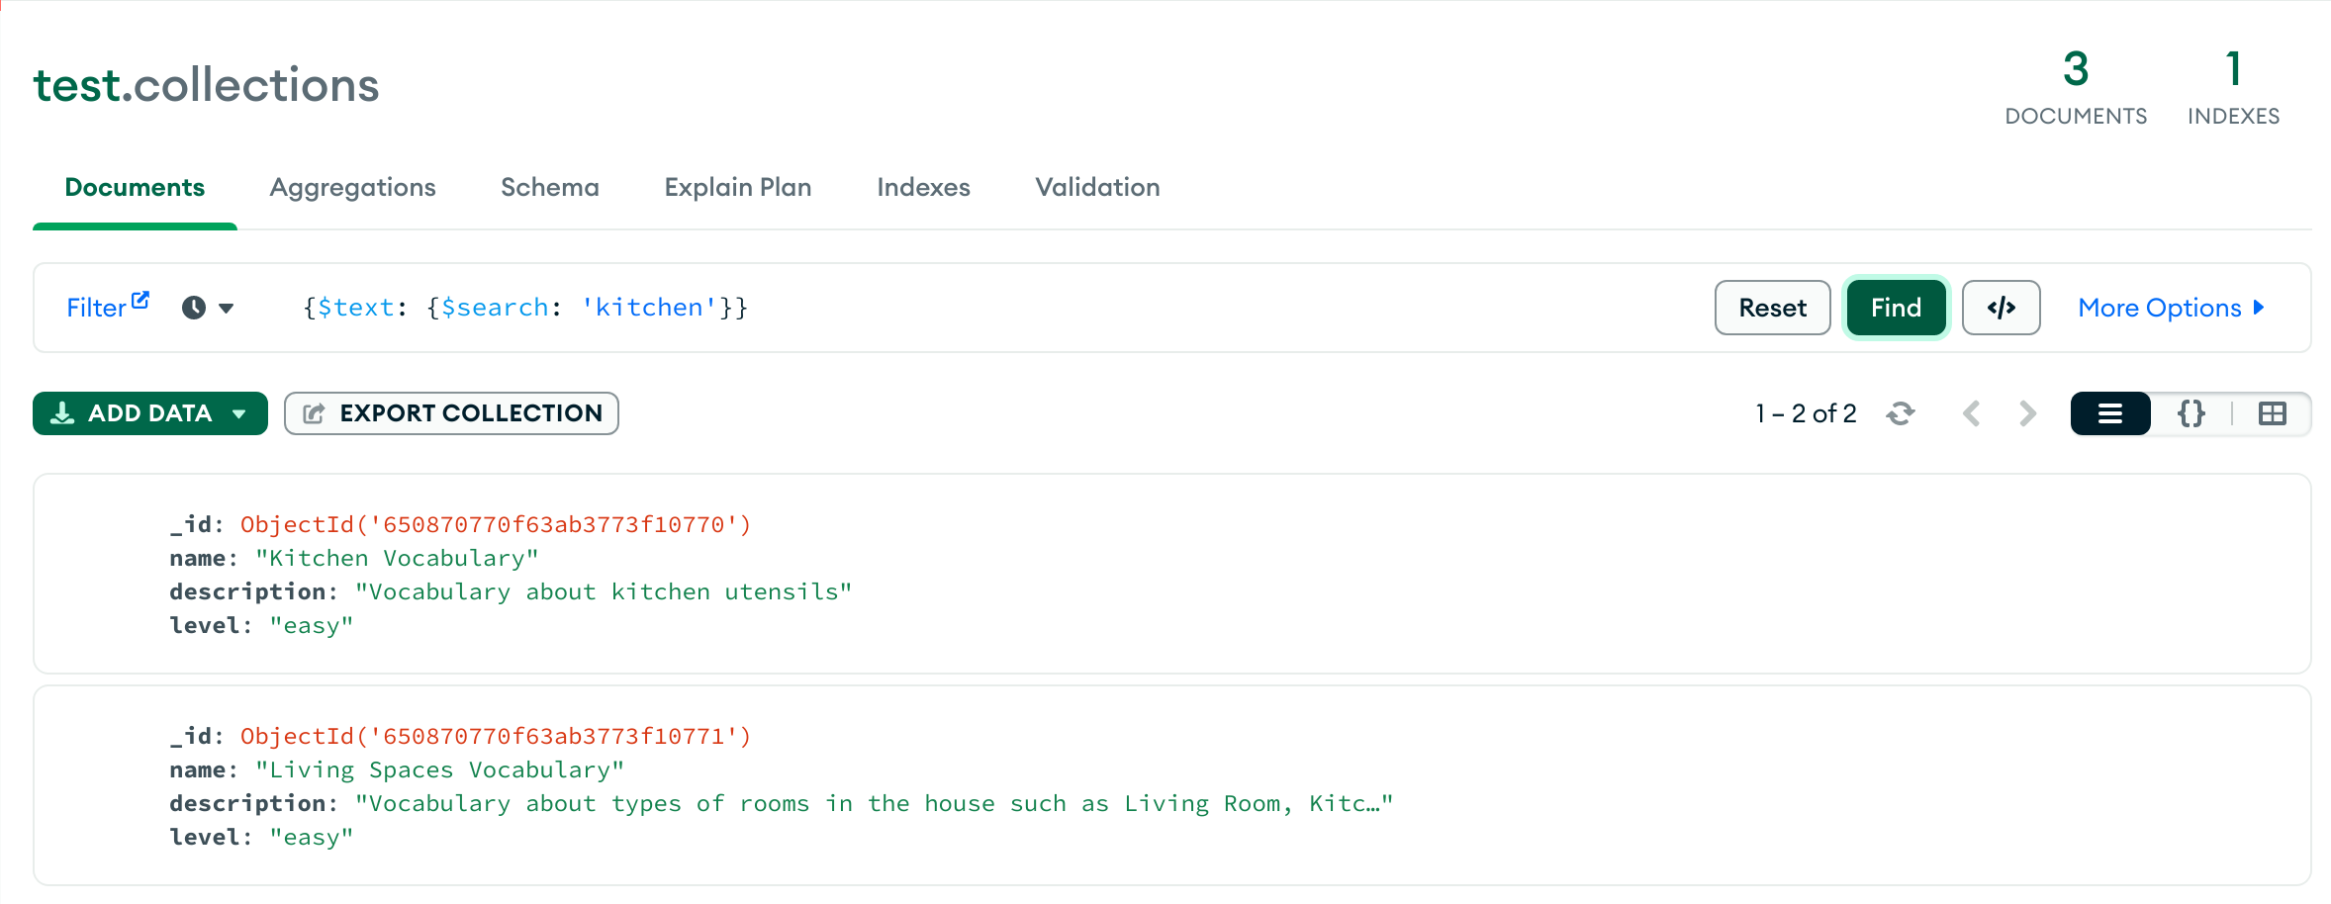Expand More Options in the query bar
The width and height of the screenshot is (2331, 904).
pyautogui.click(x=2171, y=308)
